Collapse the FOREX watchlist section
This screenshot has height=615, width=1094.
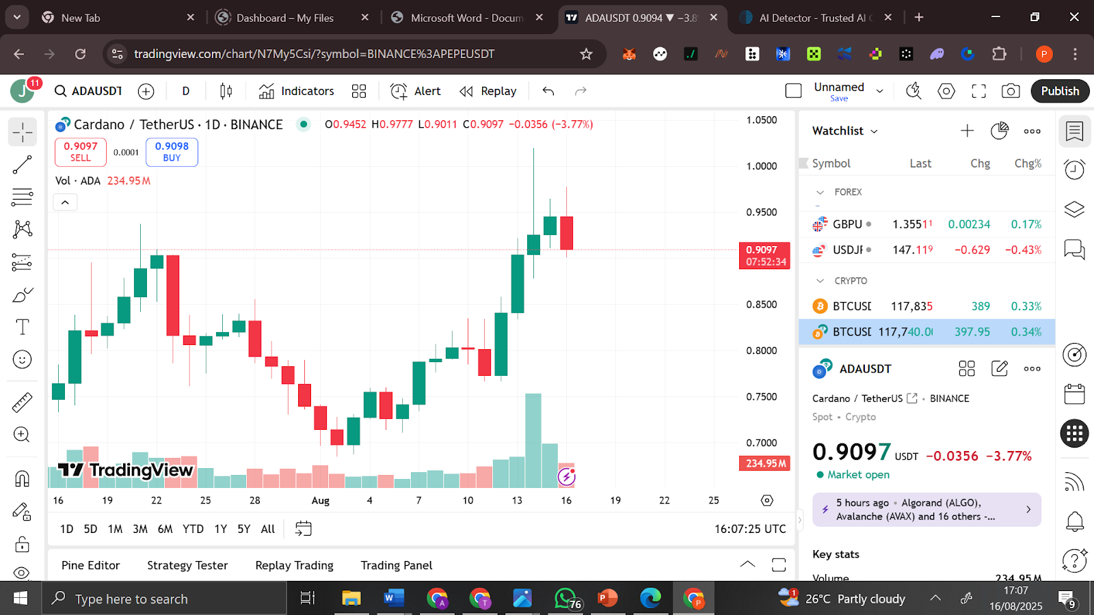821,192
